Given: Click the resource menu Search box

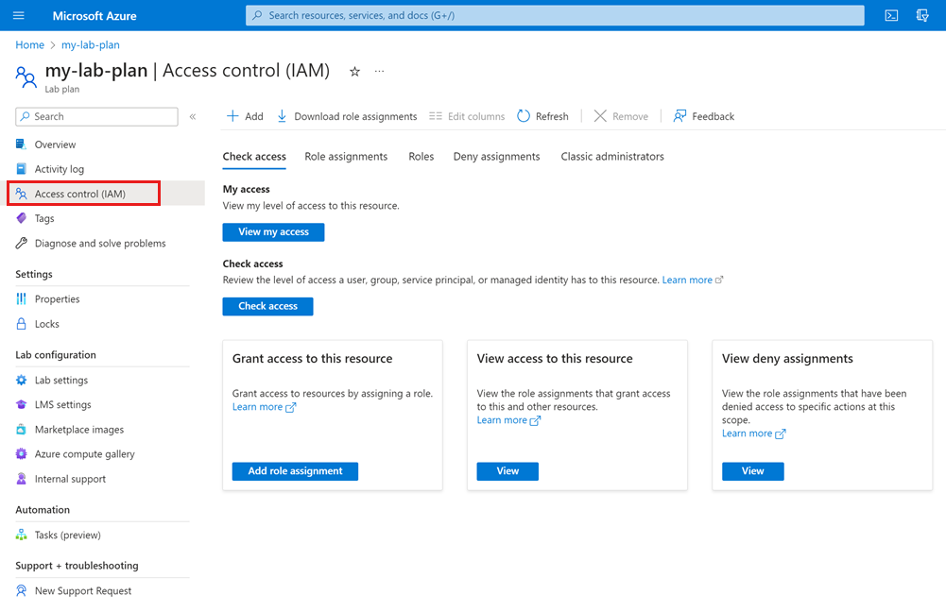Looking at the screenshot, I should 95,116.
